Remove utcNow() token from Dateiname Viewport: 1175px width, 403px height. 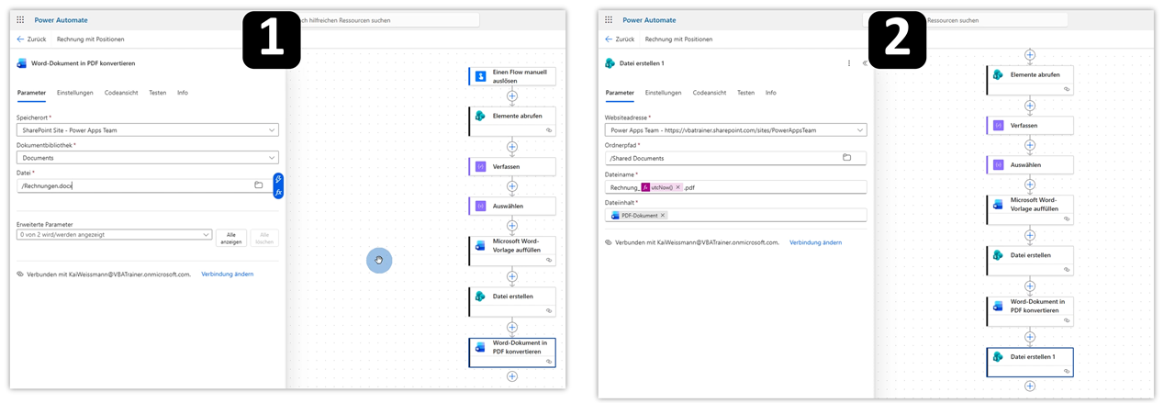(x=678, y=187)
